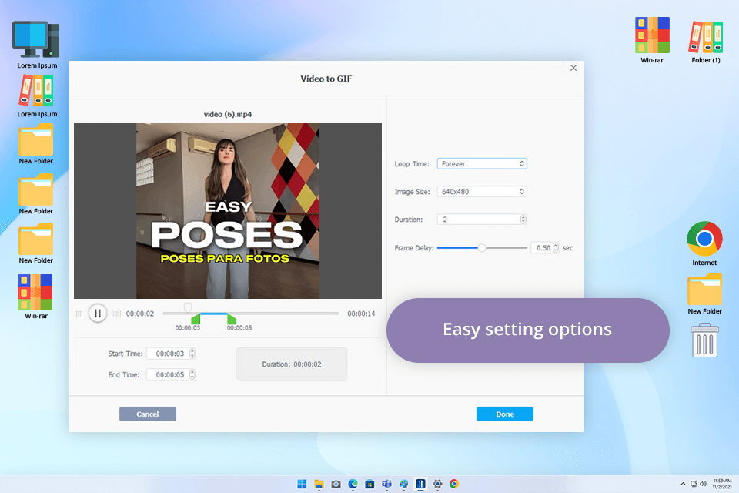Screen dimensions: 739x493
Task: Click the Duration field stepper arrows
Action: coord(523,220)
